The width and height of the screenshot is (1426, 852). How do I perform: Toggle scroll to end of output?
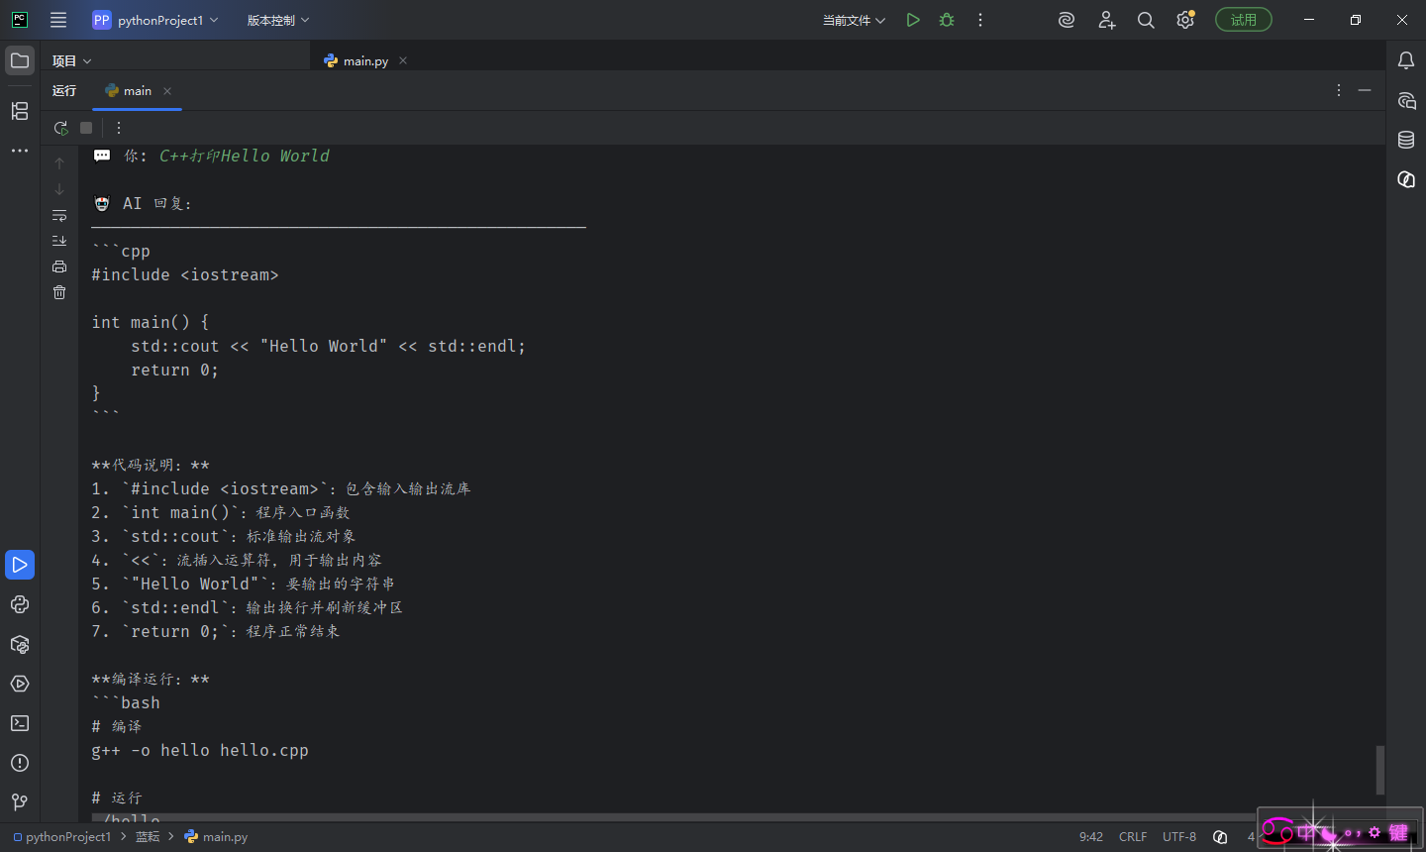pyautogui.click(x=59, y=241)
